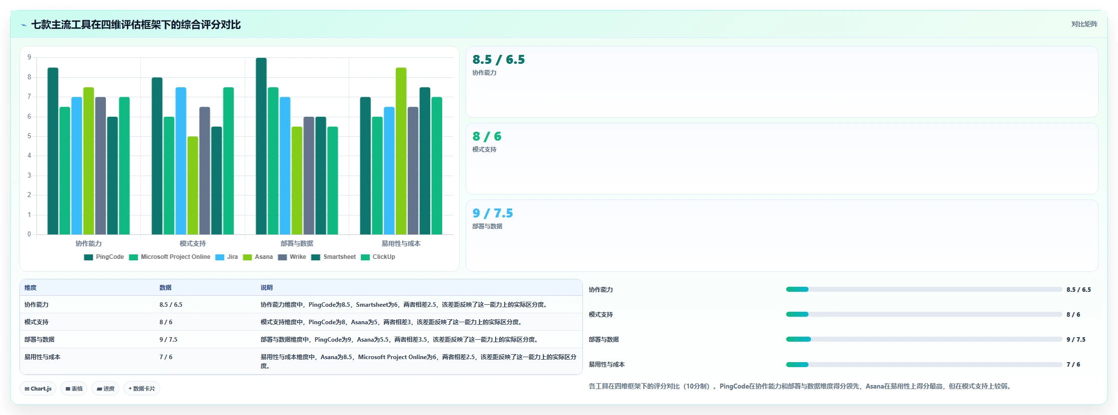
Task: Click the 易用性与成本 progress bar
Action: pyautogui.click(x=924, y=364)
